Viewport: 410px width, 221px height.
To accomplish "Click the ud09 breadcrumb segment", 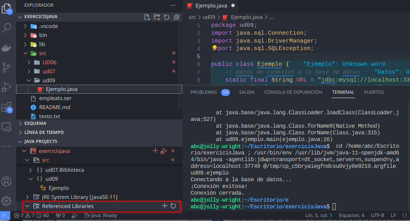I will [208, 17].
